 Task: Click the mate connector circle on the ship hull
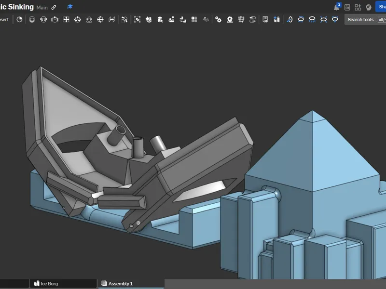[x=138, y=223]
